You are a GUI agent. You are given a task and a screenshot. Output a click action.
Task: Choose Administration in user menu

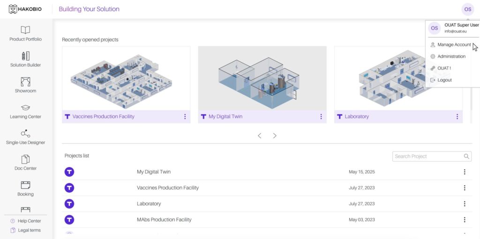[x=451, y=56]
